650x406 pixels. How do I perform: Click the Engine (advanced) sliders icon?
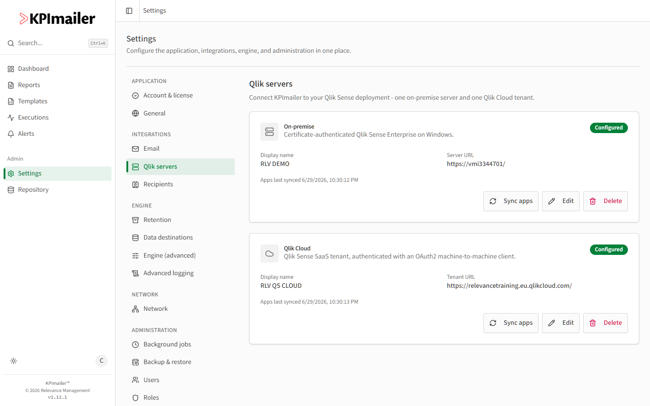135,256
